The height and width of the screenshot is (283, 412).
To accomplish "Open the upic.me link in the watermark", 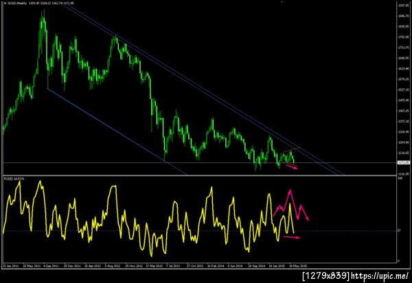I will click(380, 275).
